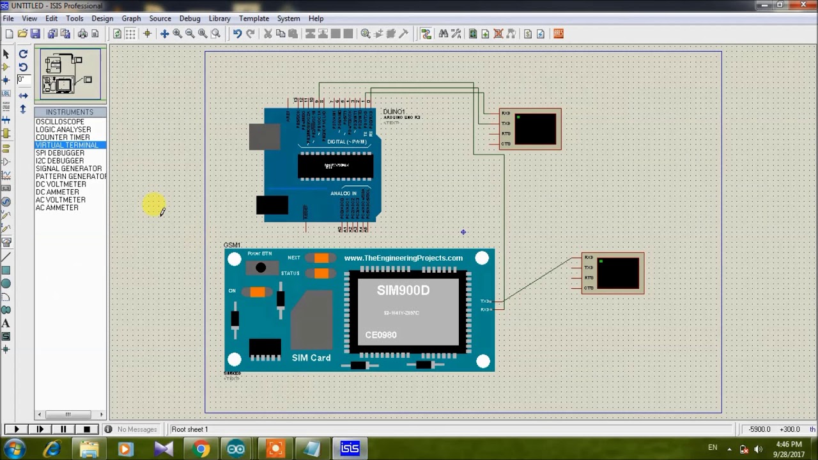Screen dimensions: 818x460
Task: Undo the last action
Action: click(237, 34)
